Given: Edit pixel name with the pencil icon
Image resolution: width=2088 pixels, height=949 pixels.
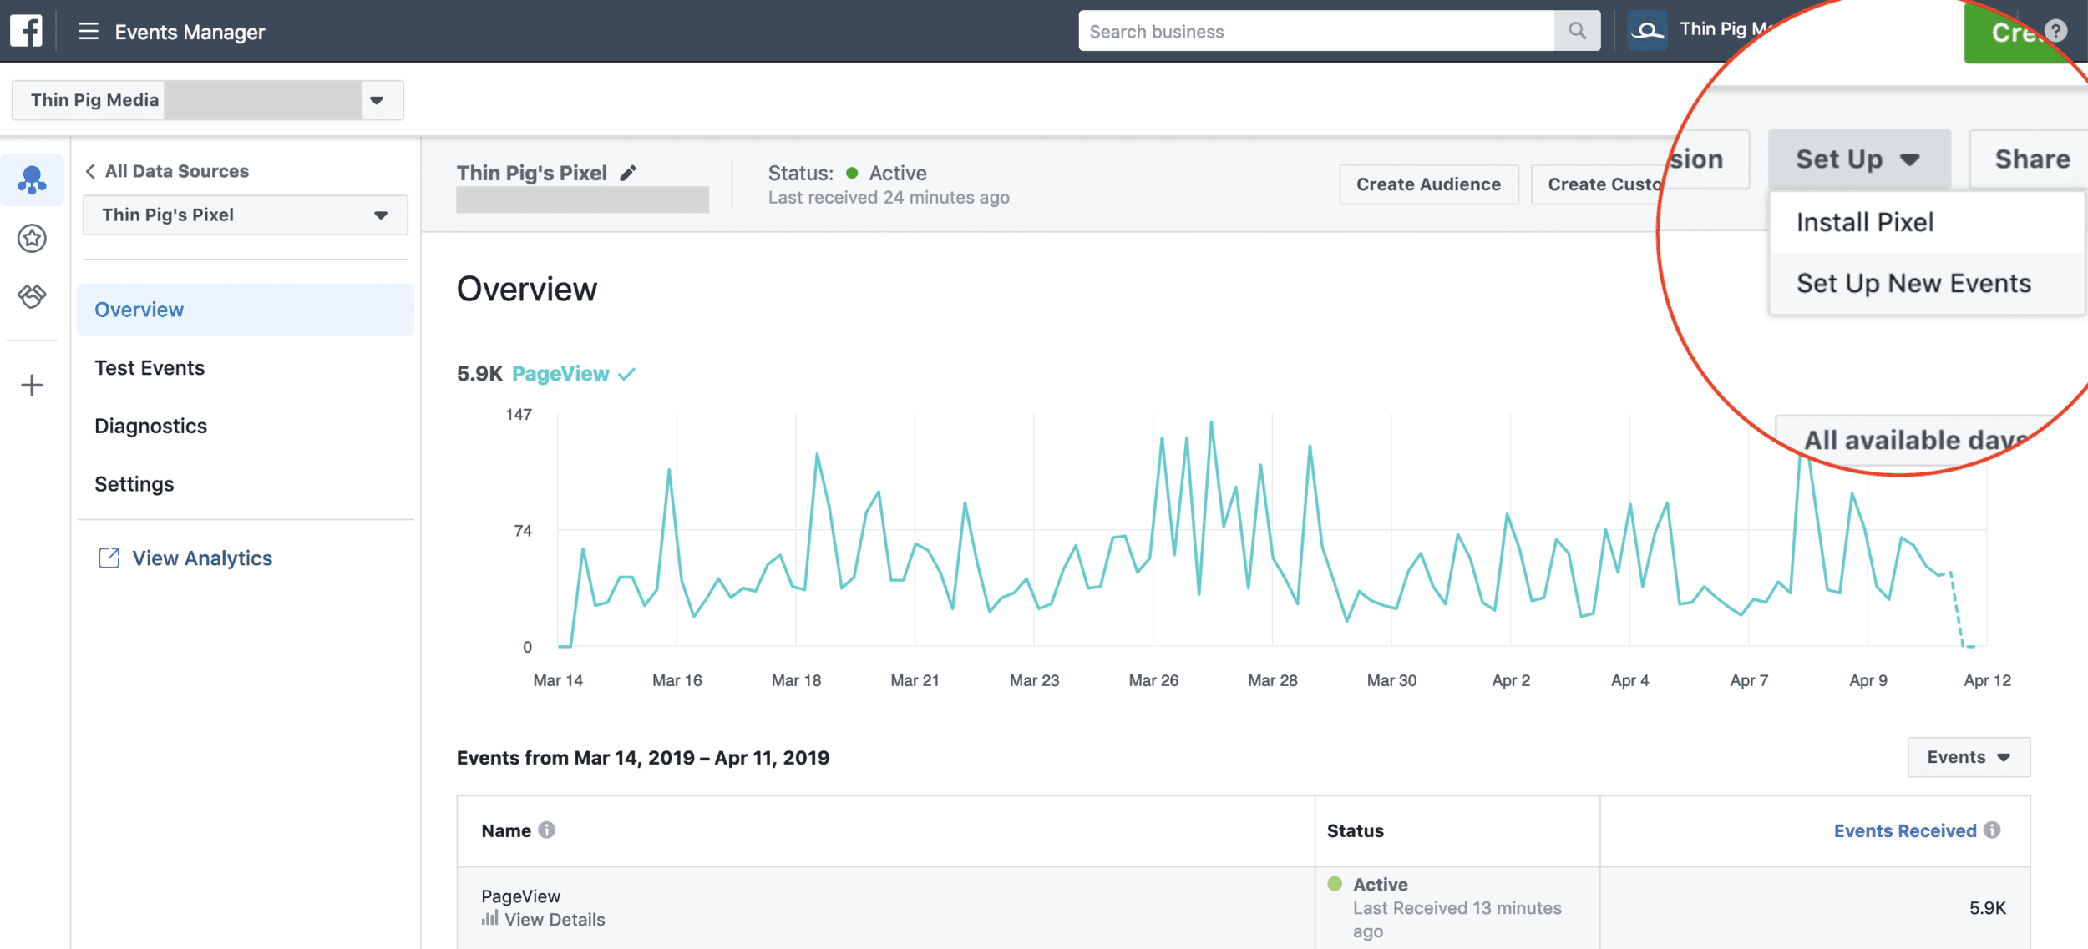Looking at the screenshot, I should [628, 173].
